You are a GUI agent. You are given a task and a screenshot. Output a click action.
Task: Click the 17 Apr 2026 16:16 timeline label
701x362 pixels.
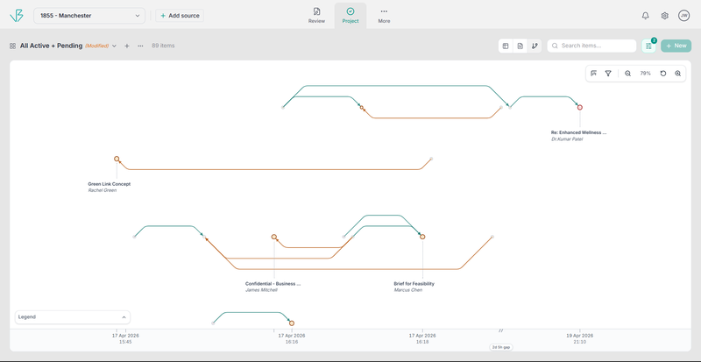(292, 338)
